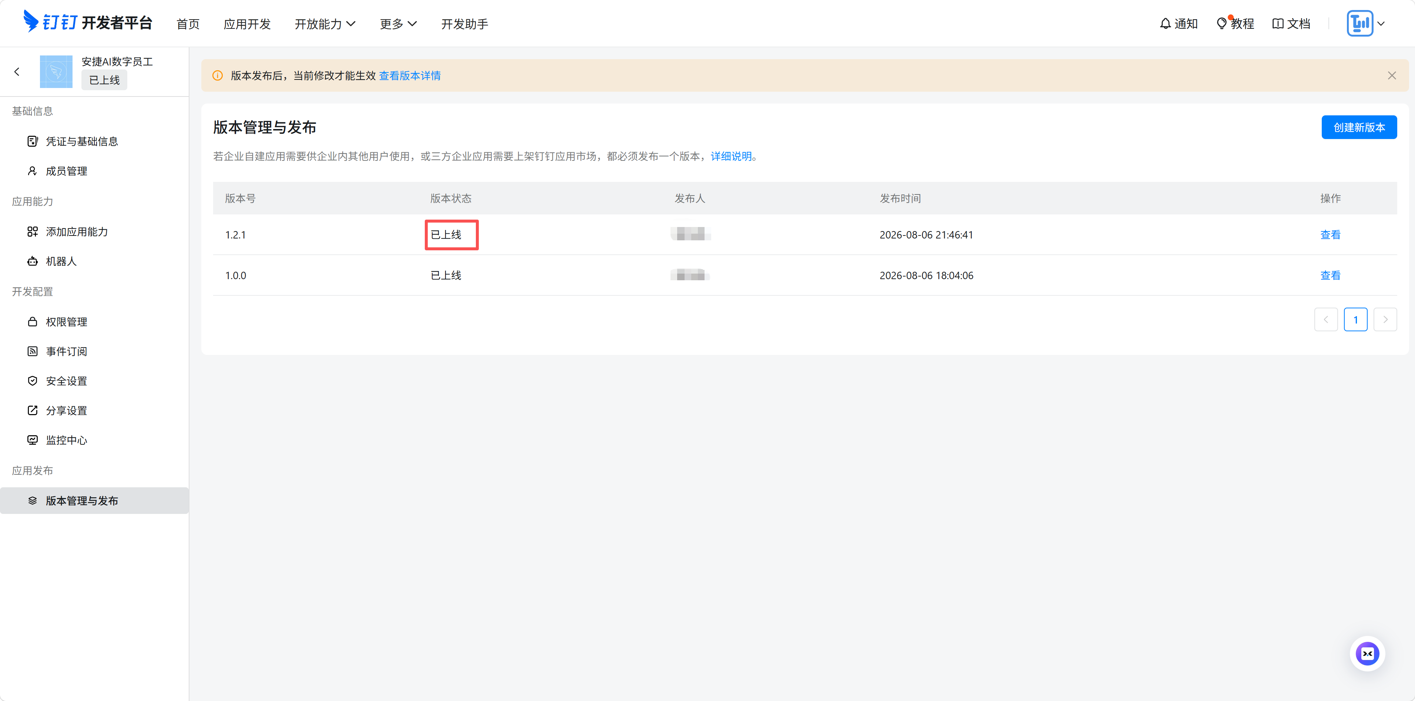The width and height of the screenshot is (1415, 701).
Task: Open the notification bell icon
Action: point(1165,24)
